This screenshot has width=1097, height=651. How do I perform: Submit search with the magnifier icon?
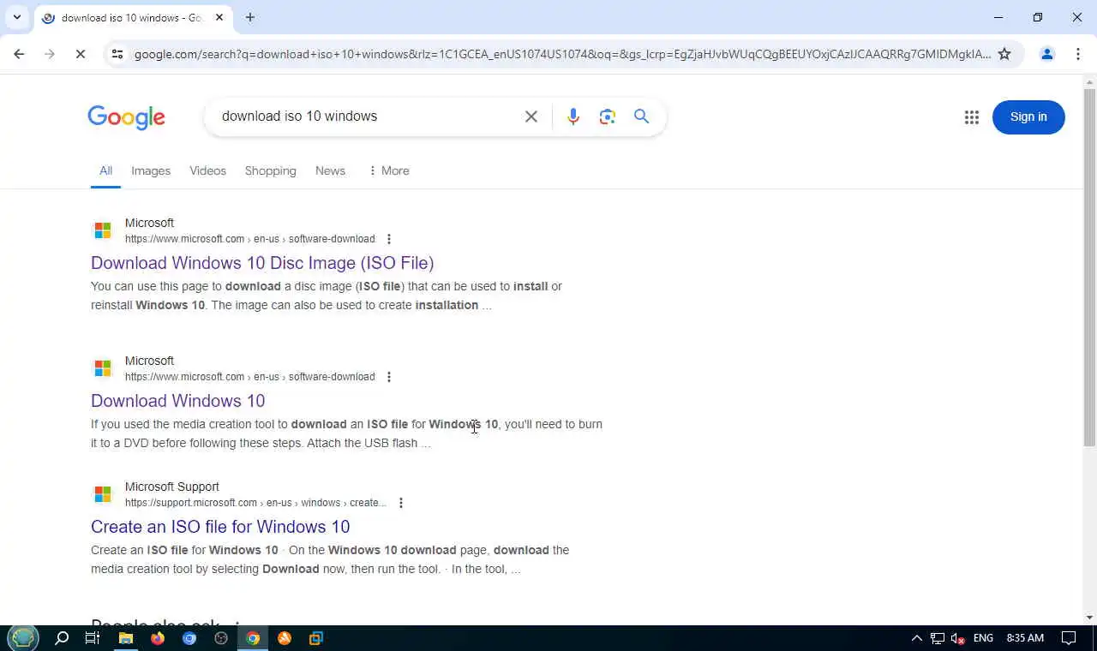point(641,116)
